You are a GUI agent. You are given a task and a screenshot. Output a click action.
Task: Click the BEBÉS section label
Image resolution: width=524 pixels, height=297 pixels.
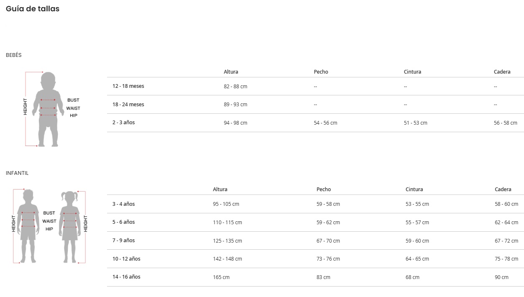[13, 55]
